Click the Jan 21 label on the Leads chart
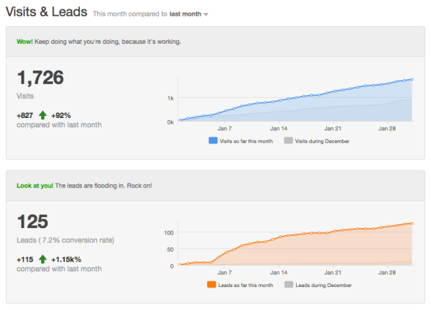Screen dimensions: 431x310 pos(333,273)
